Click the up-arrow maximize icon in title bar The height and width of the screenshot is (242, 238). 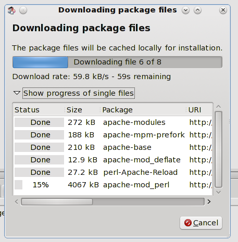pos(197,10)
